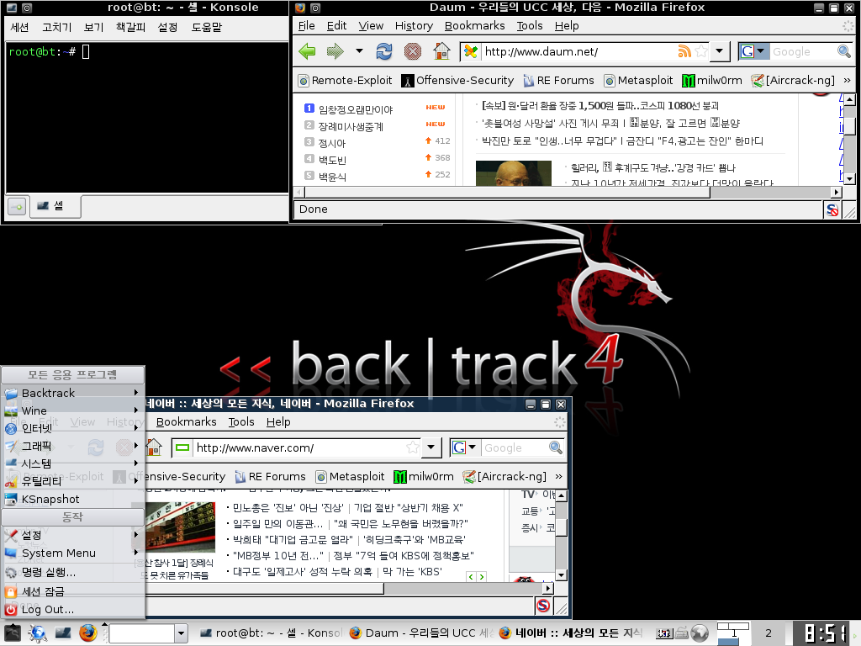Switch to virtual desktop 2 in pager

pos(769,633)
